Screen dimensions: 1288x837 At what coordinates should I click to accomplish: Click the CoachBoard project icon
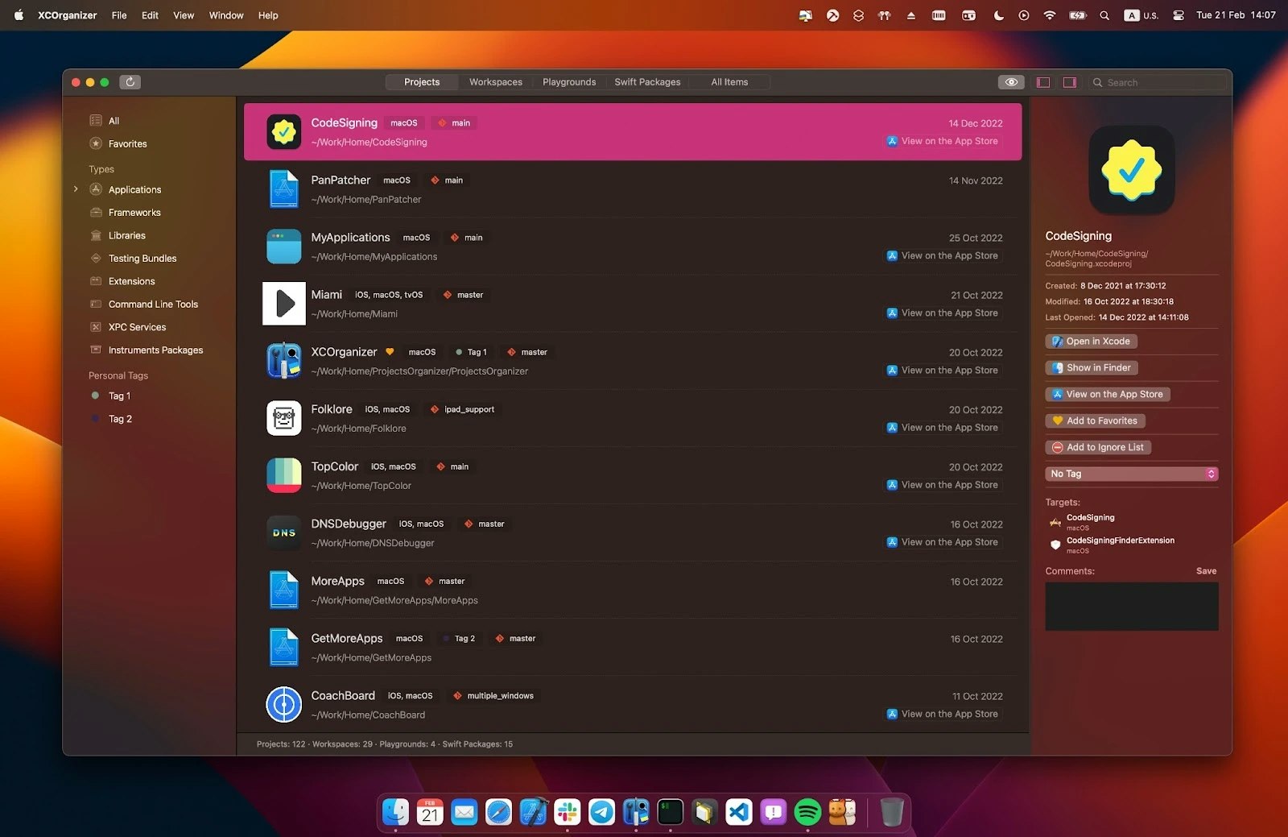pyautogui.click(x=284, y=705)
